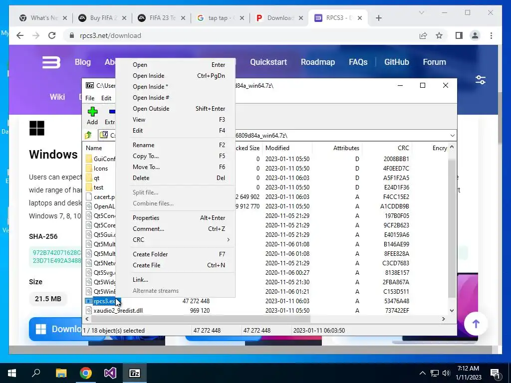The image size is (511, 383).
Task: Choose Rename from context menu
Action: 175,145
